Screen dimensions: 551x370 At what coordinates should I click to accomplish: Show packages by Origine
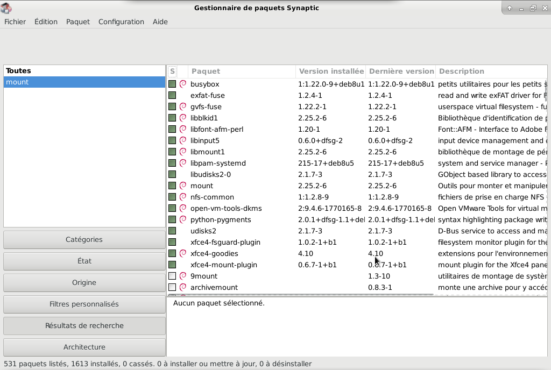84,282
